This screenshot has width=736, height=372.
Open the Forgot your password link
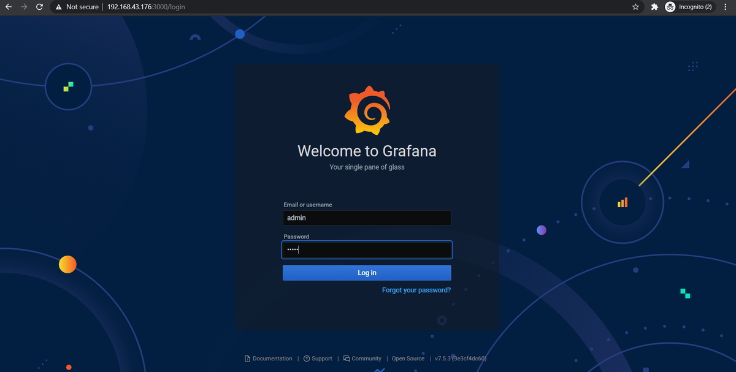(416, 289)
